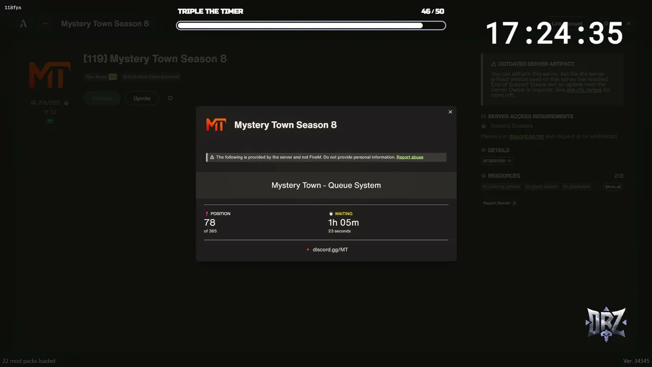Click queue position number 78
This screenshot has height=367, width=652.
[210, 223]
